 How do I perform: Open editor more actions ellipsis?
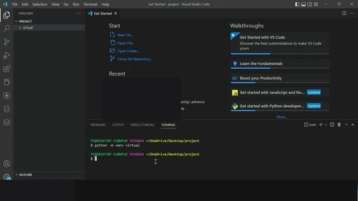[x=352, y=13]
